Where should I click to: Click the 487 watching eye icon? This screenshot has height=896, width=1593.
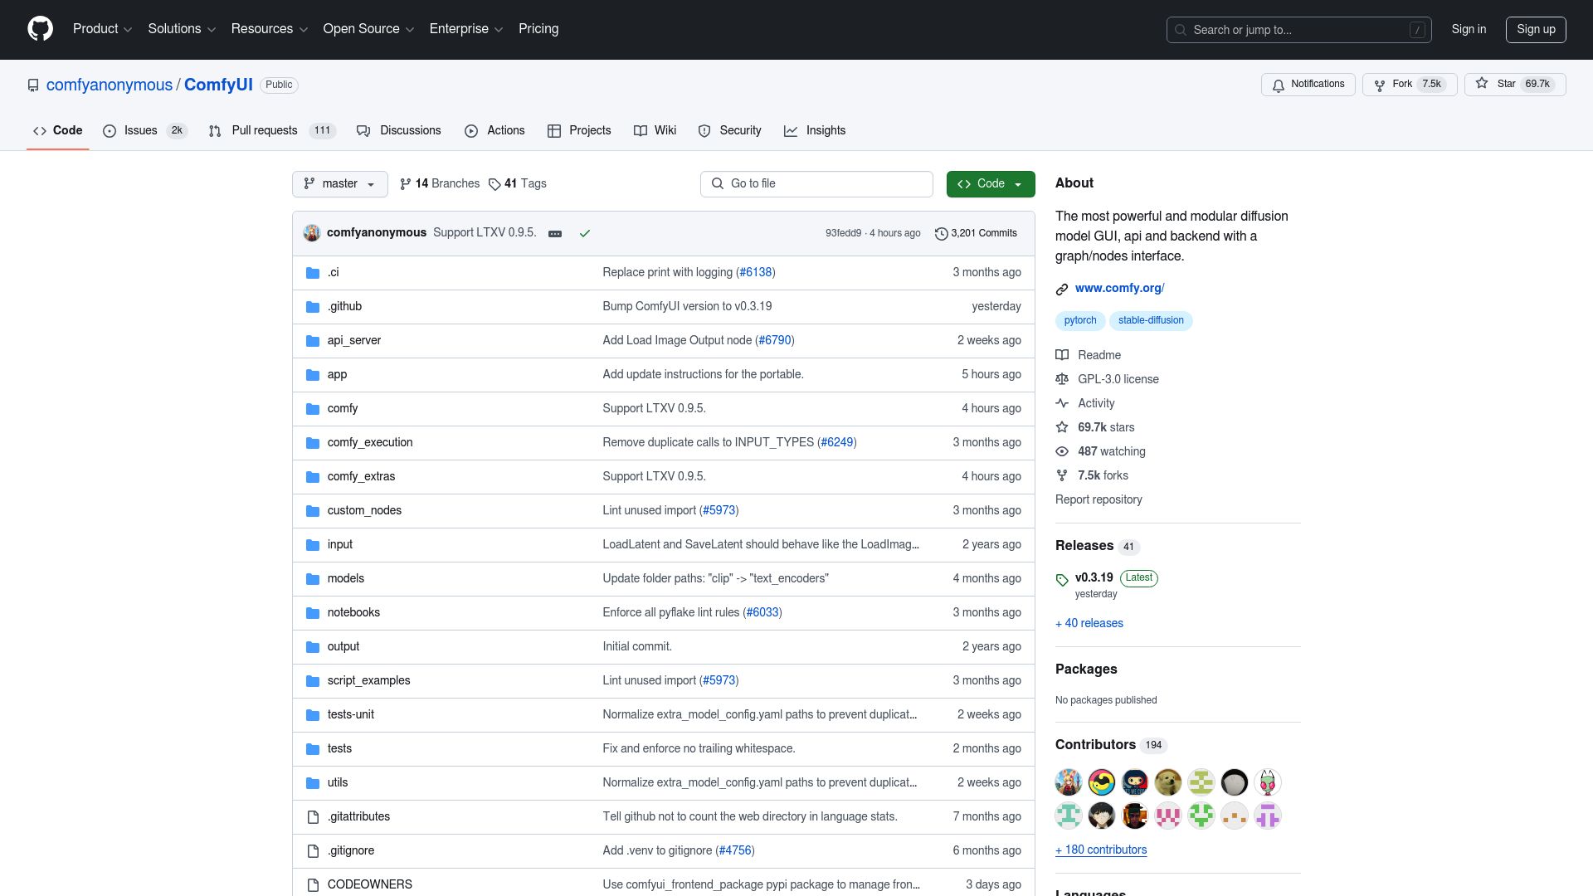1063,451
